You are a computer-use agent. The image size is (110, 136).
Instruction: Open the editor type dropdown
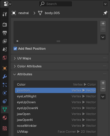7,4
